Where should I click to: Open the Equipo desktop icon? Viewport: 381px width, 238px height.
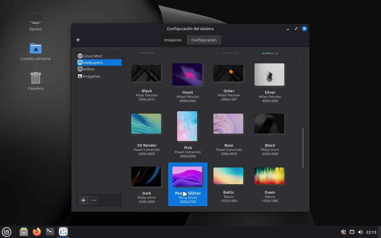click(36, 19)
